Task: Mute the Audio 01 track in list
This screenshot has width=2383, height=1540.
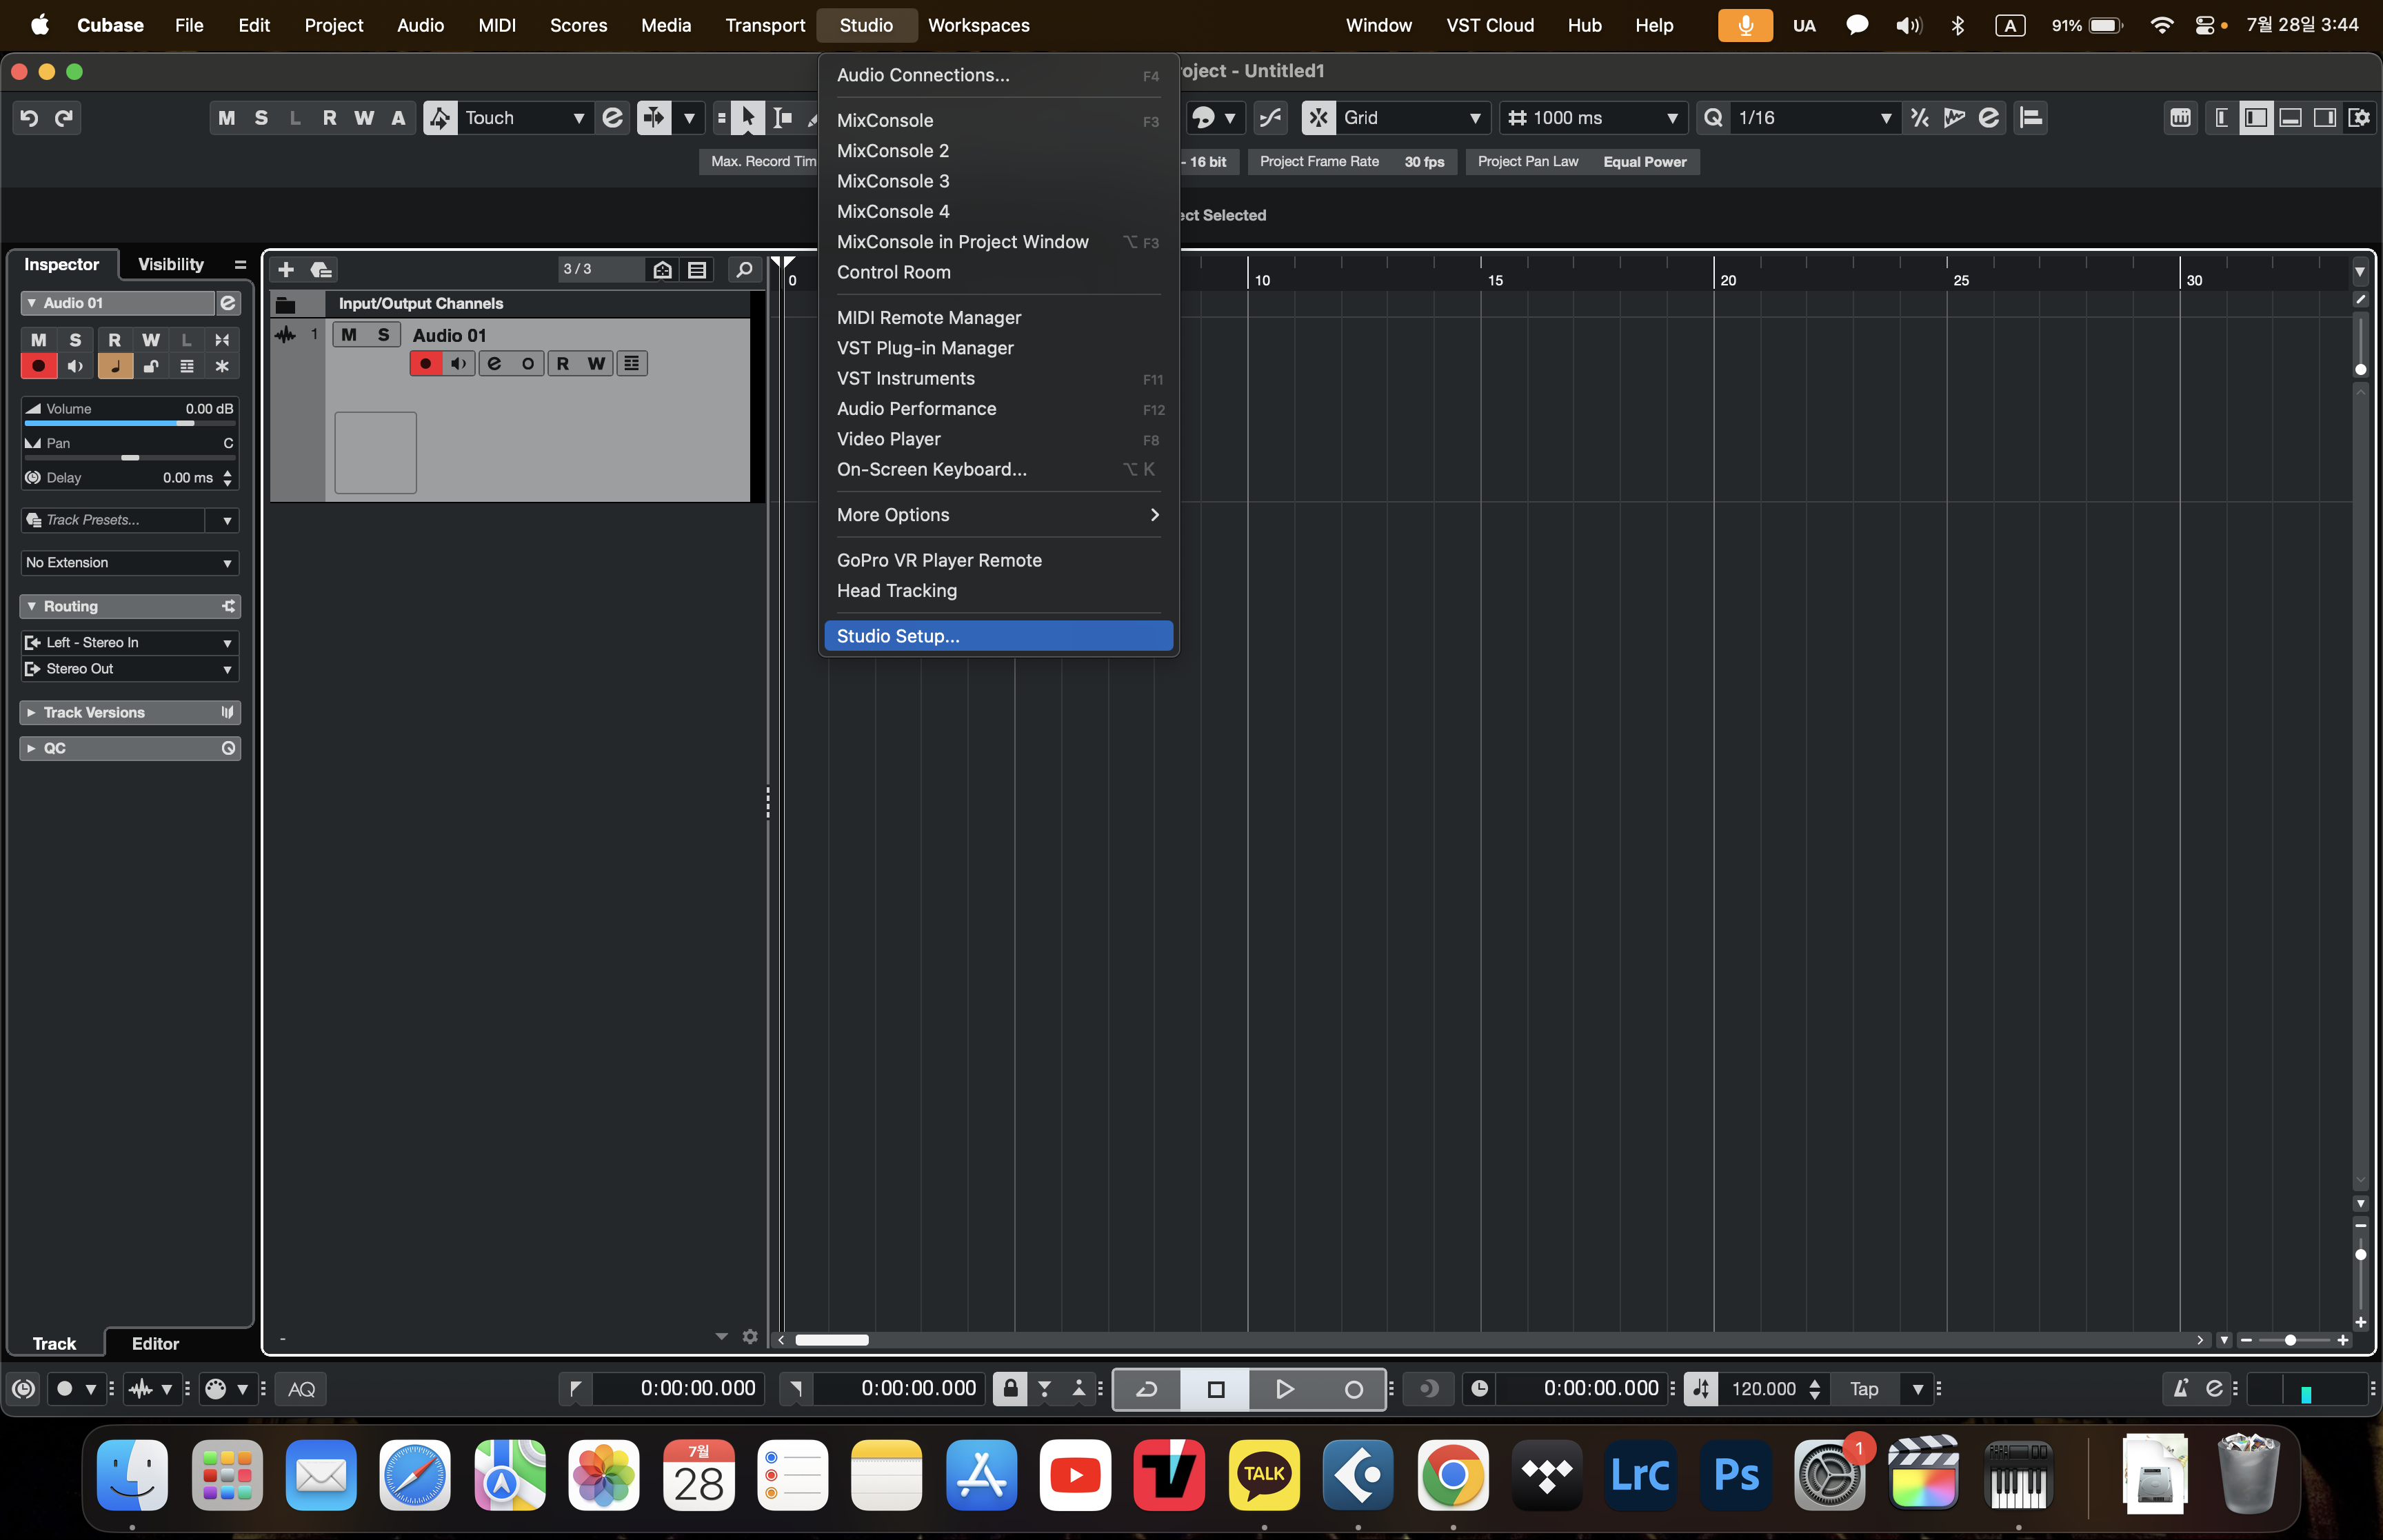Action: coord(349,335)
